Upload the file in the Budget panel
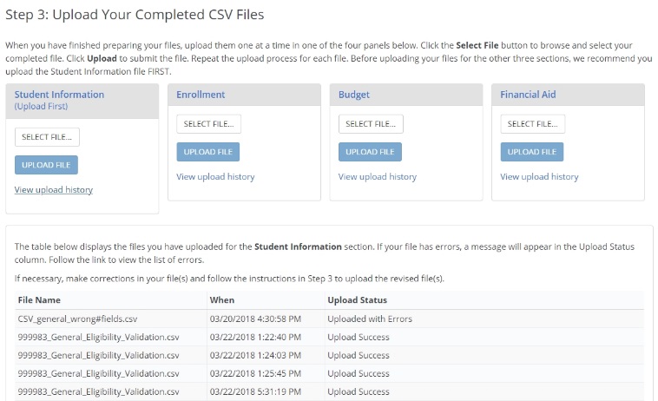Viewport: 658px width, 401px height. pyautogui.click(x=370, y=152)
